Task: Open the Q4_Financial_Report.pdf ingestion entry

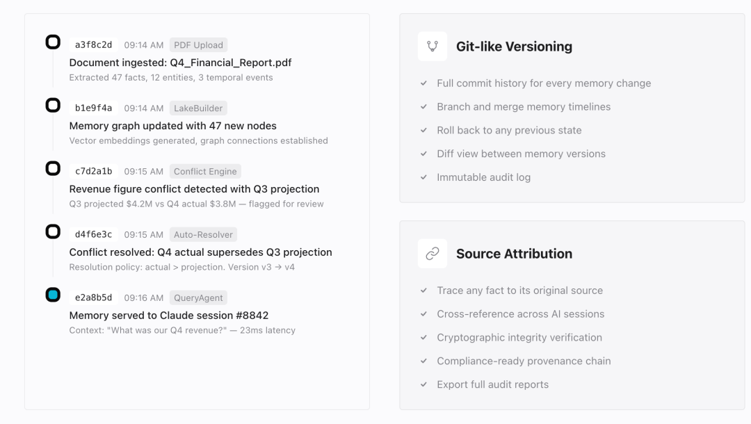Action: (x=180, y=63)
